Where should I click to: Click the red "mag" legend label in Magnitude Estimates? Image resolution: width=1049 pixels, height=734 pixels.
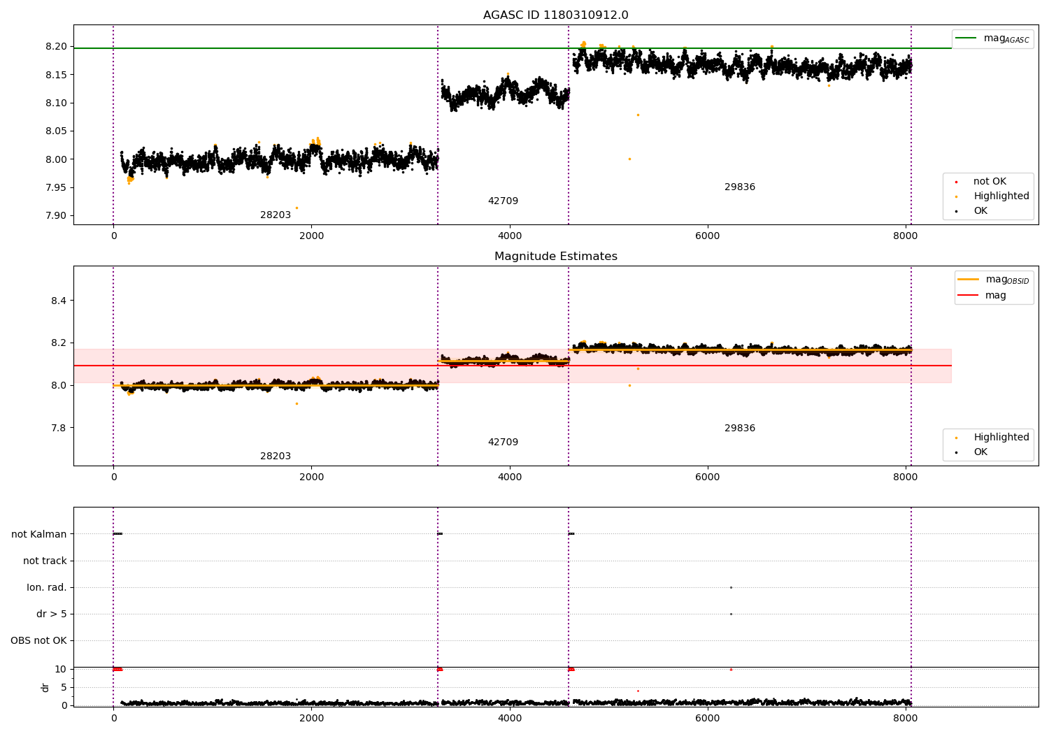(x=996, y=296)
